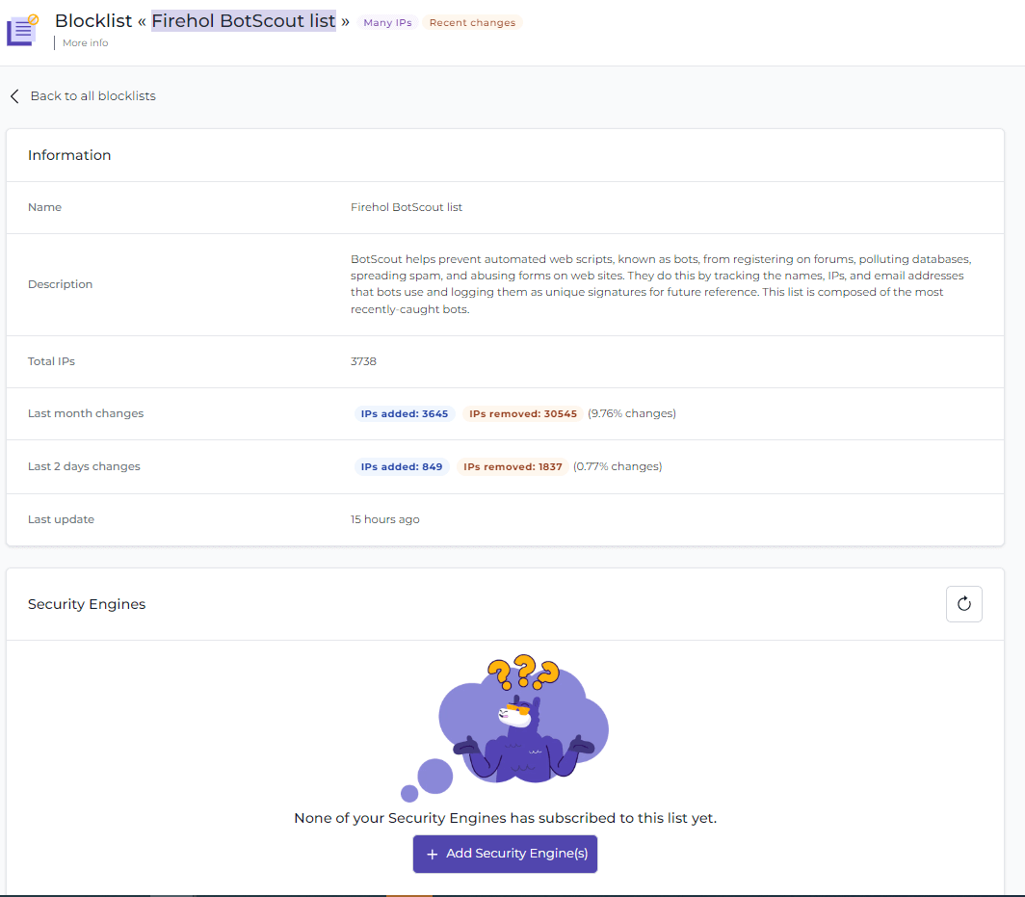Click the IPs added: 3645 badge
The height and width of the screenshot is (897, 1025).
[x=404, y=413]
